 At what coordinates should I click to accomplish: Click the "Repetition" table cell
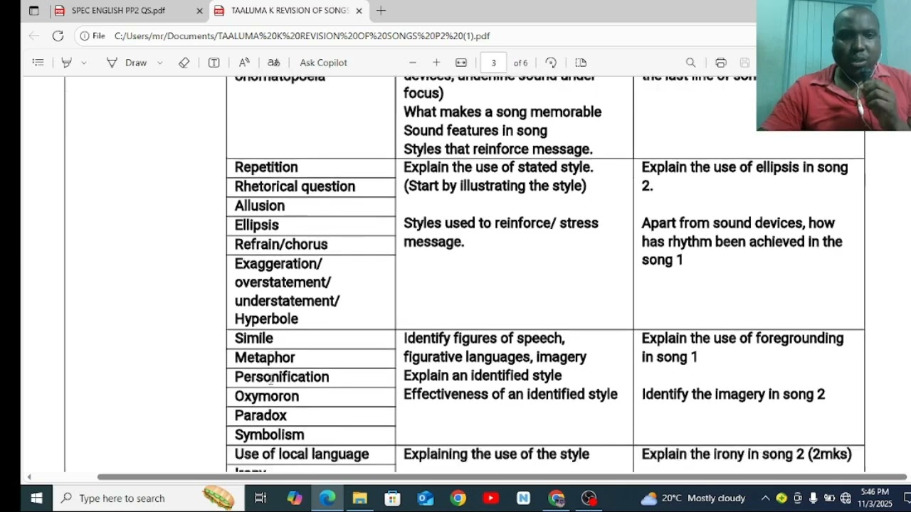click(311, 167)
